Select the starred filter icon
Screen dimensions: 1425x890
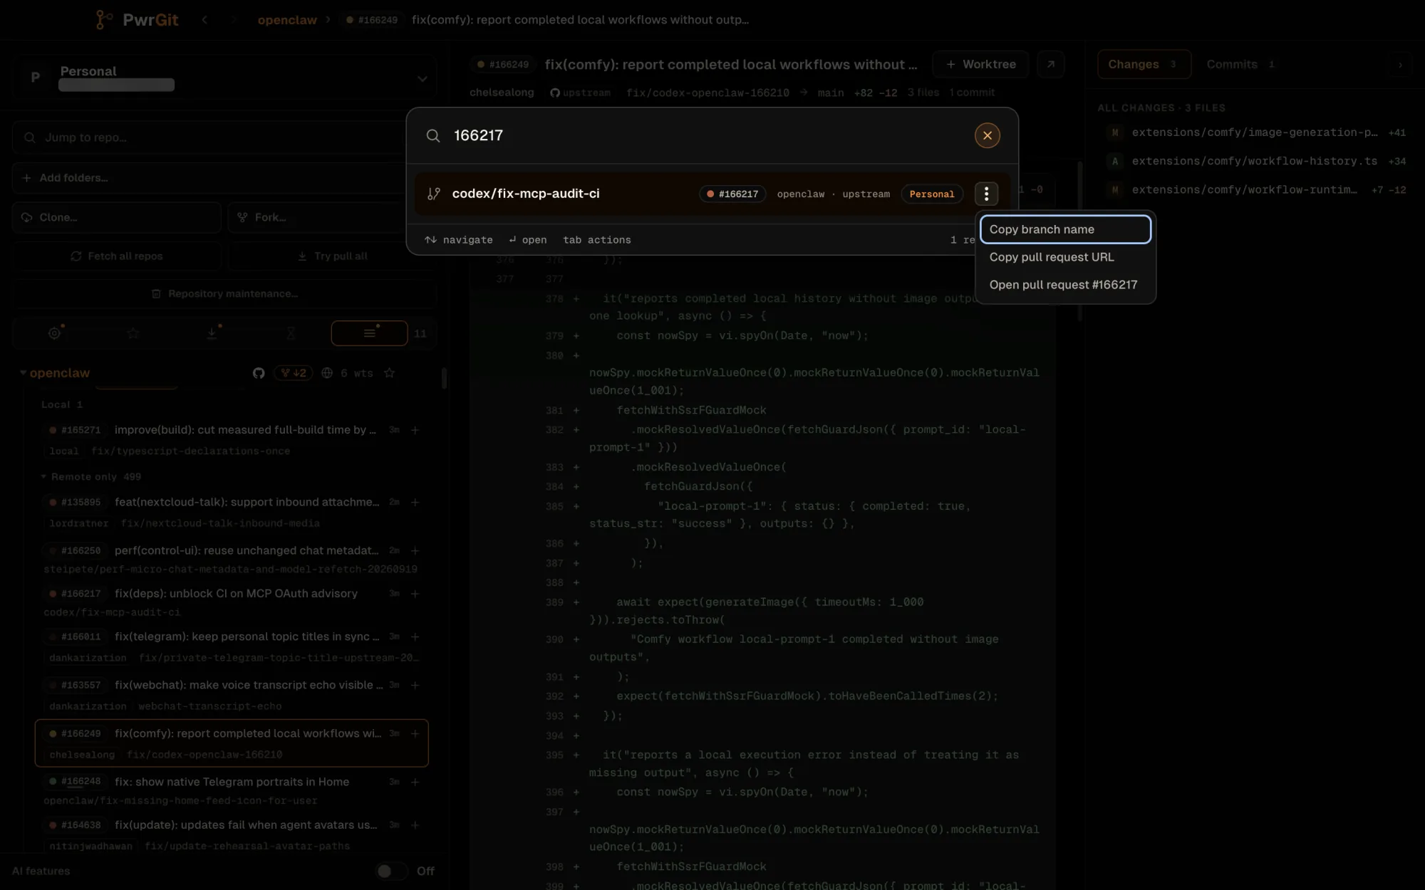(x=133, y=333)
